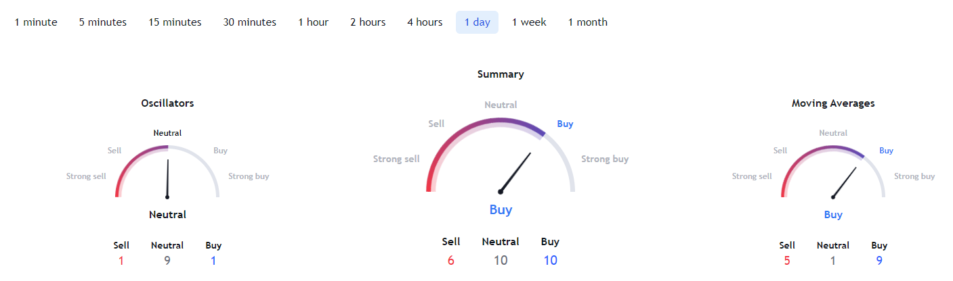The height and width of the screenshot is (281, 953).
Task: Switch to the 1 hour tab
Action: (x=313, y=22)
